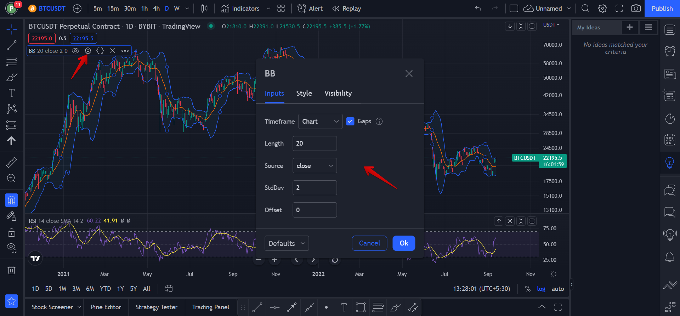Viewport: 680px width, 316px height.
Task: Switch to the Style tab
Action: [304, 93]
